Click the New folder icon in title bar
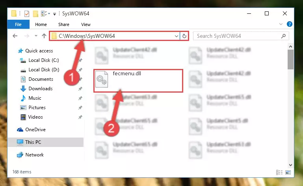The height and width of the screenshot is (186, 303). (35, 14)
